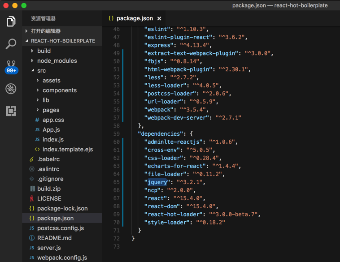Select the index.template.ejs file
The image size is (340, 262).
[x=67, y=149]
